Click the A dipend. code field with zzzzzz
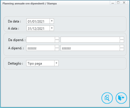The width and height of the screenshot is (130, 108). pyautogui.click(x=41, y=48)
